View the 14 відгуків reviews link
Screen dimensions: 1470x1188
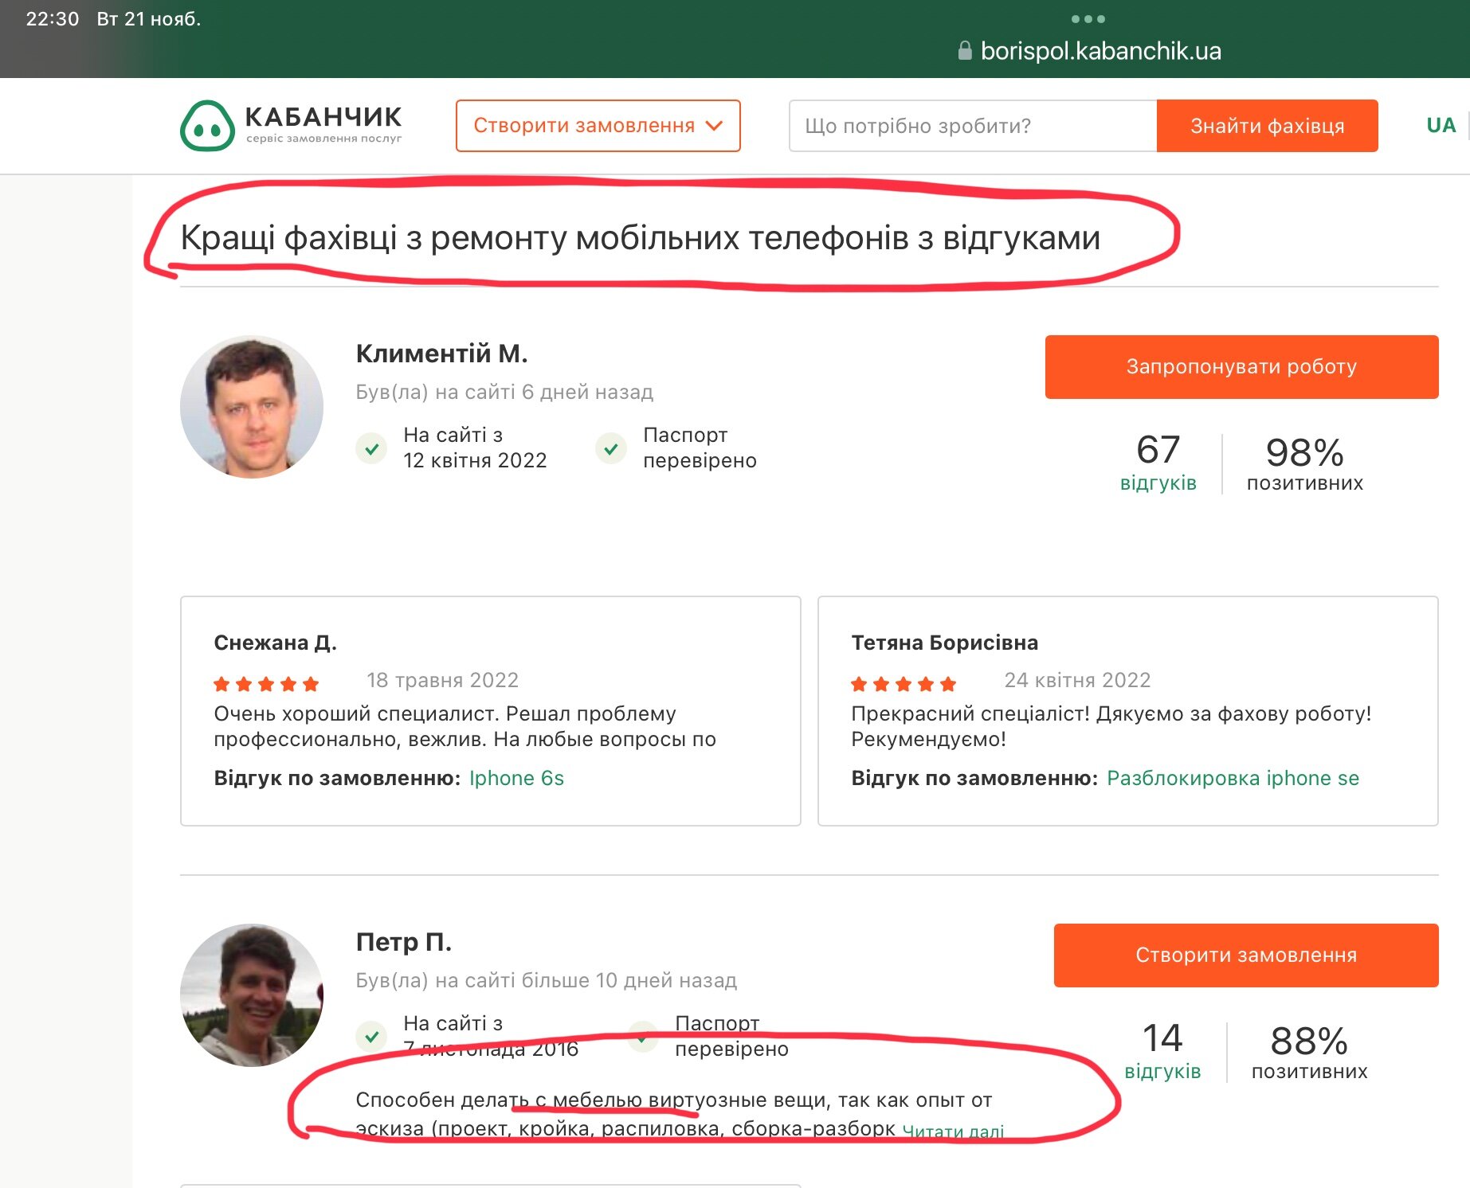point(1162,1051)
